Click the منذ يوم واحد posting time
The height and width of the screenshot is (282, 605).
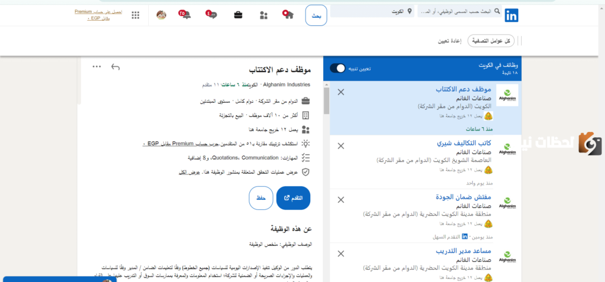click(x=480, y=183)
